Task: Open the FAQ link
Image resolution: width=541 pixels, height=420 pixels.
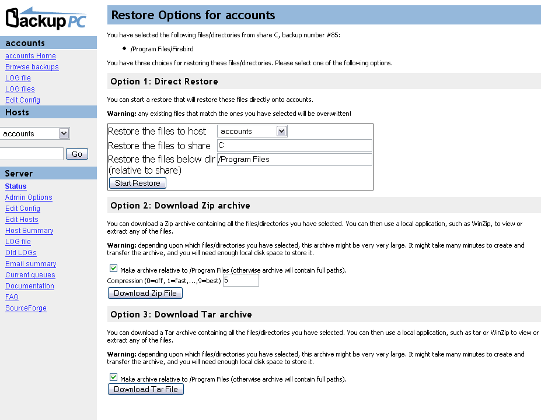Action: (x=12, y=297)
